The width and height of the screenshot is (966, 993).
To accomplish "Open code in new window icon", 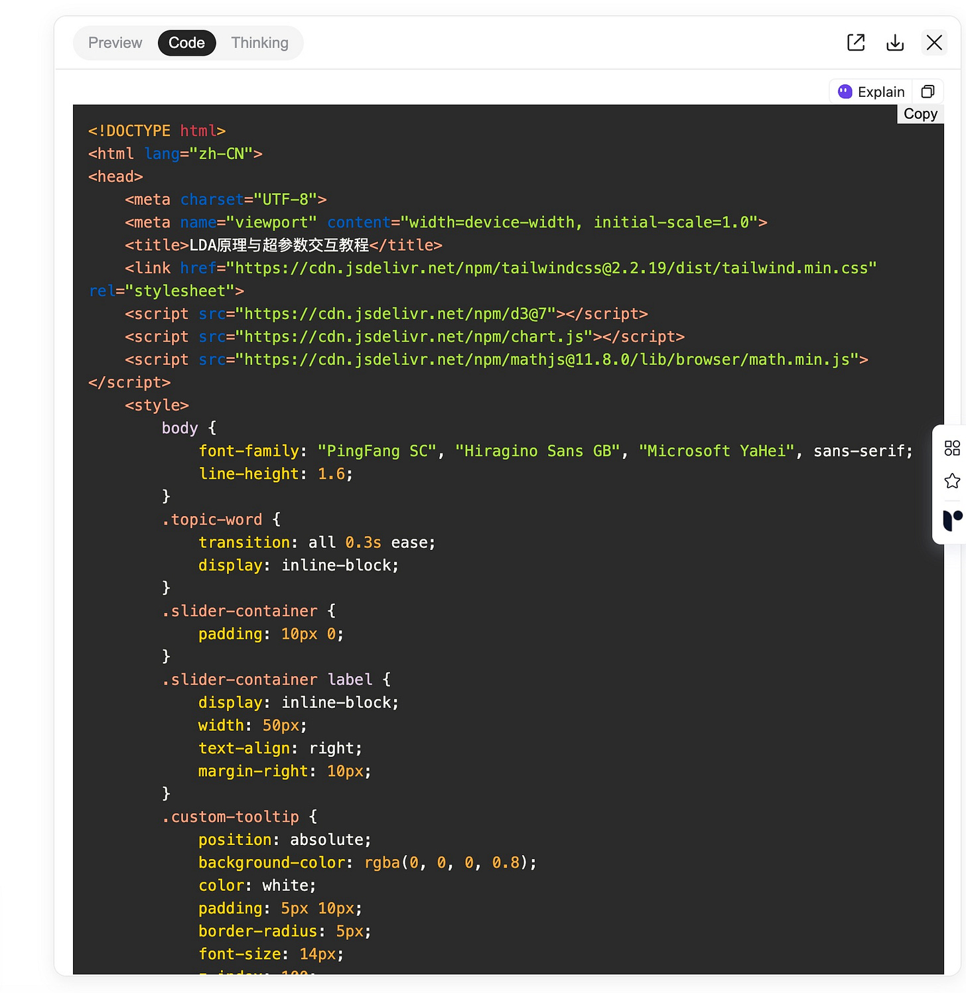I will [x=856, y=42].
